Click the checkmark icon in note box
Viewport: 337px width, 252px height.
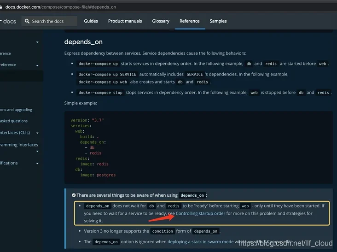coord(74,195)
